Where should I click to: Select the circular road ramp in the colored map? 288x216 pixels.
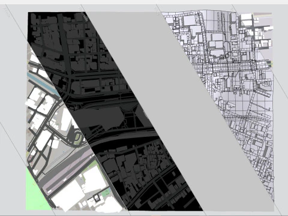tap(78, 138)
